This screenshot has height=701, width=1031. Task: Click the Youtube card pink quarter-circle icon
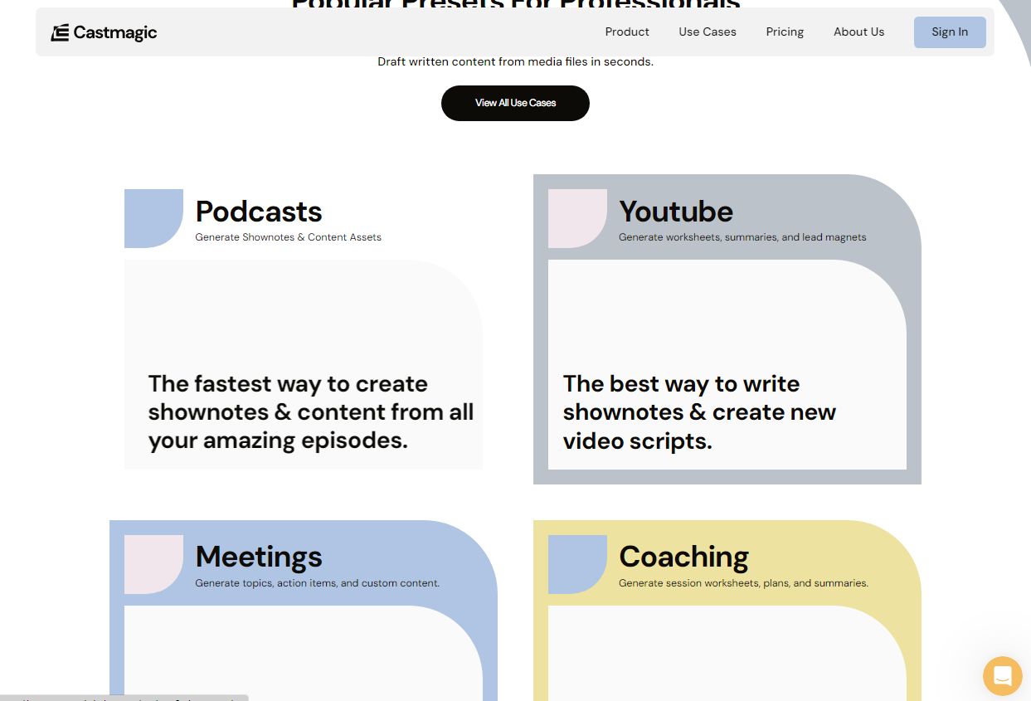[x=577, y=218]
